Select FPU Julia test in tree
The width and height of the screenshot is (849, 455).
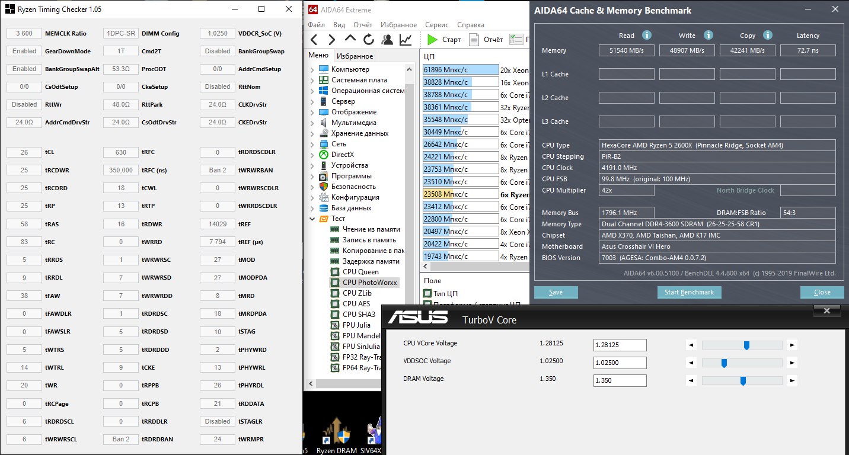(351, 325)
